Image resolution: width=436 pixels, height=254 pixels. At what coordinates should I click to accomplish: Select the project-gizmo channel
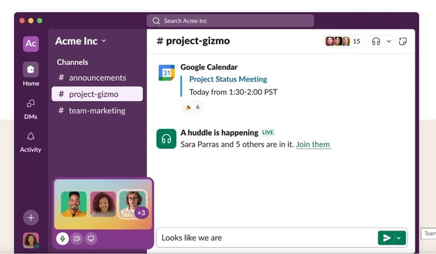[x=97, y=94]
